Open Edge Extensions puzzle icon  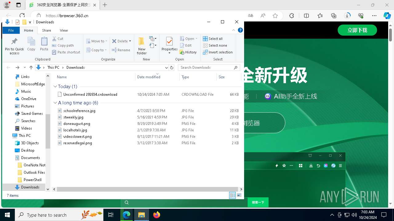pos(291,16)
